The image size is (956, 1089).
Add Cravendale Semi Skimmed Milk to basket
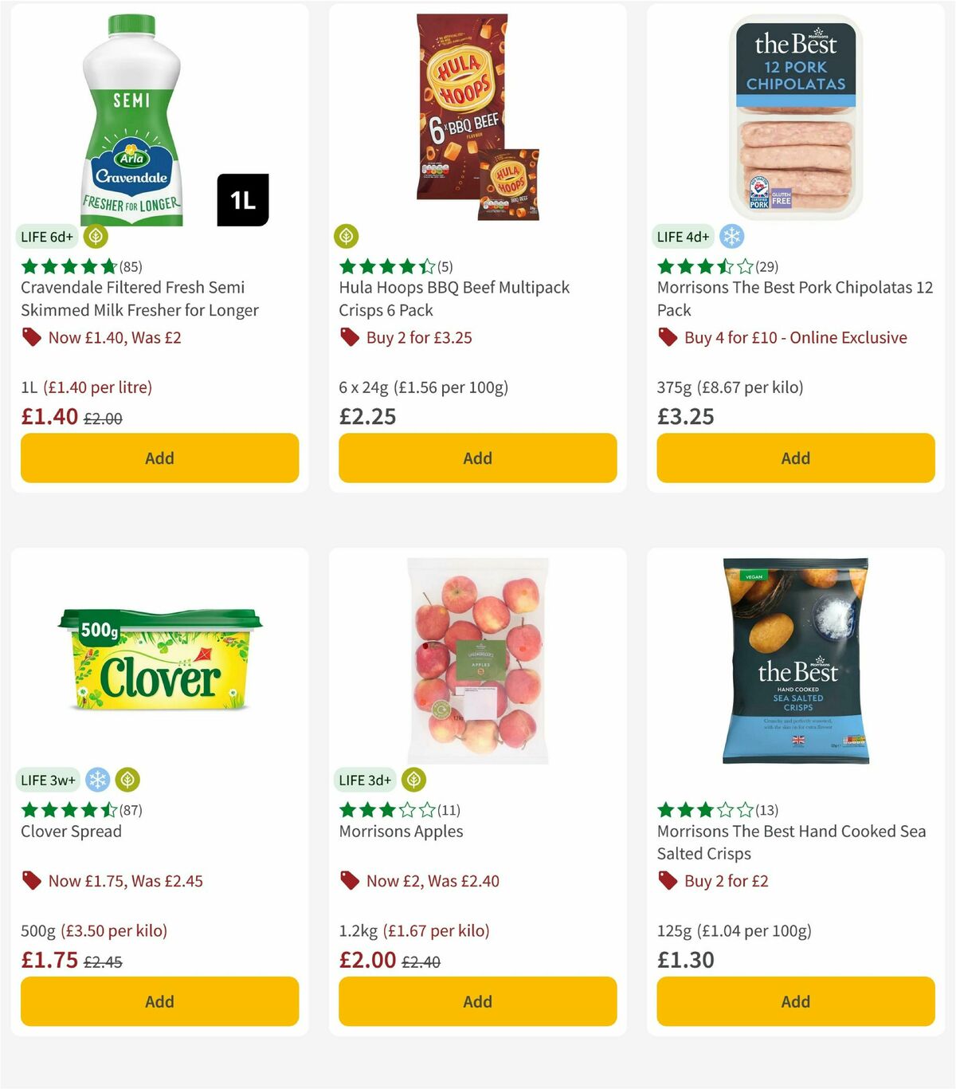click(x=159, y=458)
